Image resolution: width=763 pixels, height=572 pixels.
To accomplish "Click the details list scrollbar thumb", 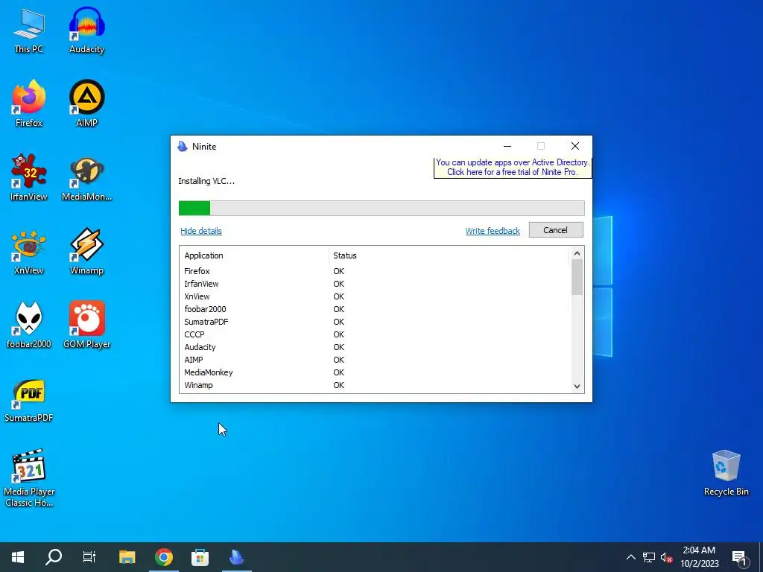I will coord(577,277).
